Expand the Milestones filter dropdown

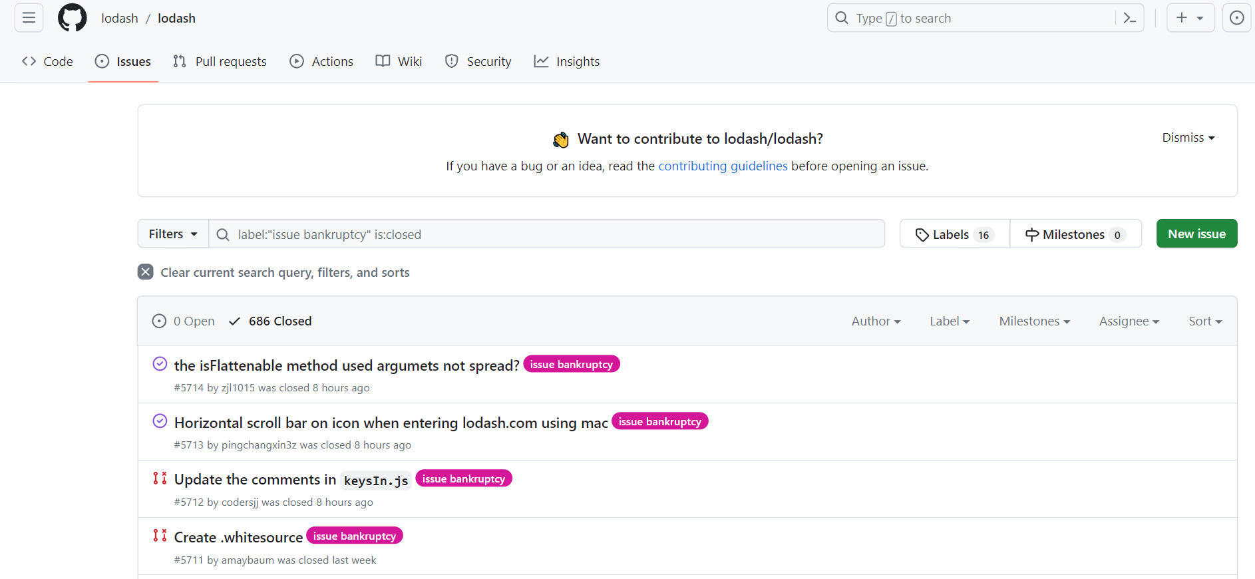pos(1035,321)
